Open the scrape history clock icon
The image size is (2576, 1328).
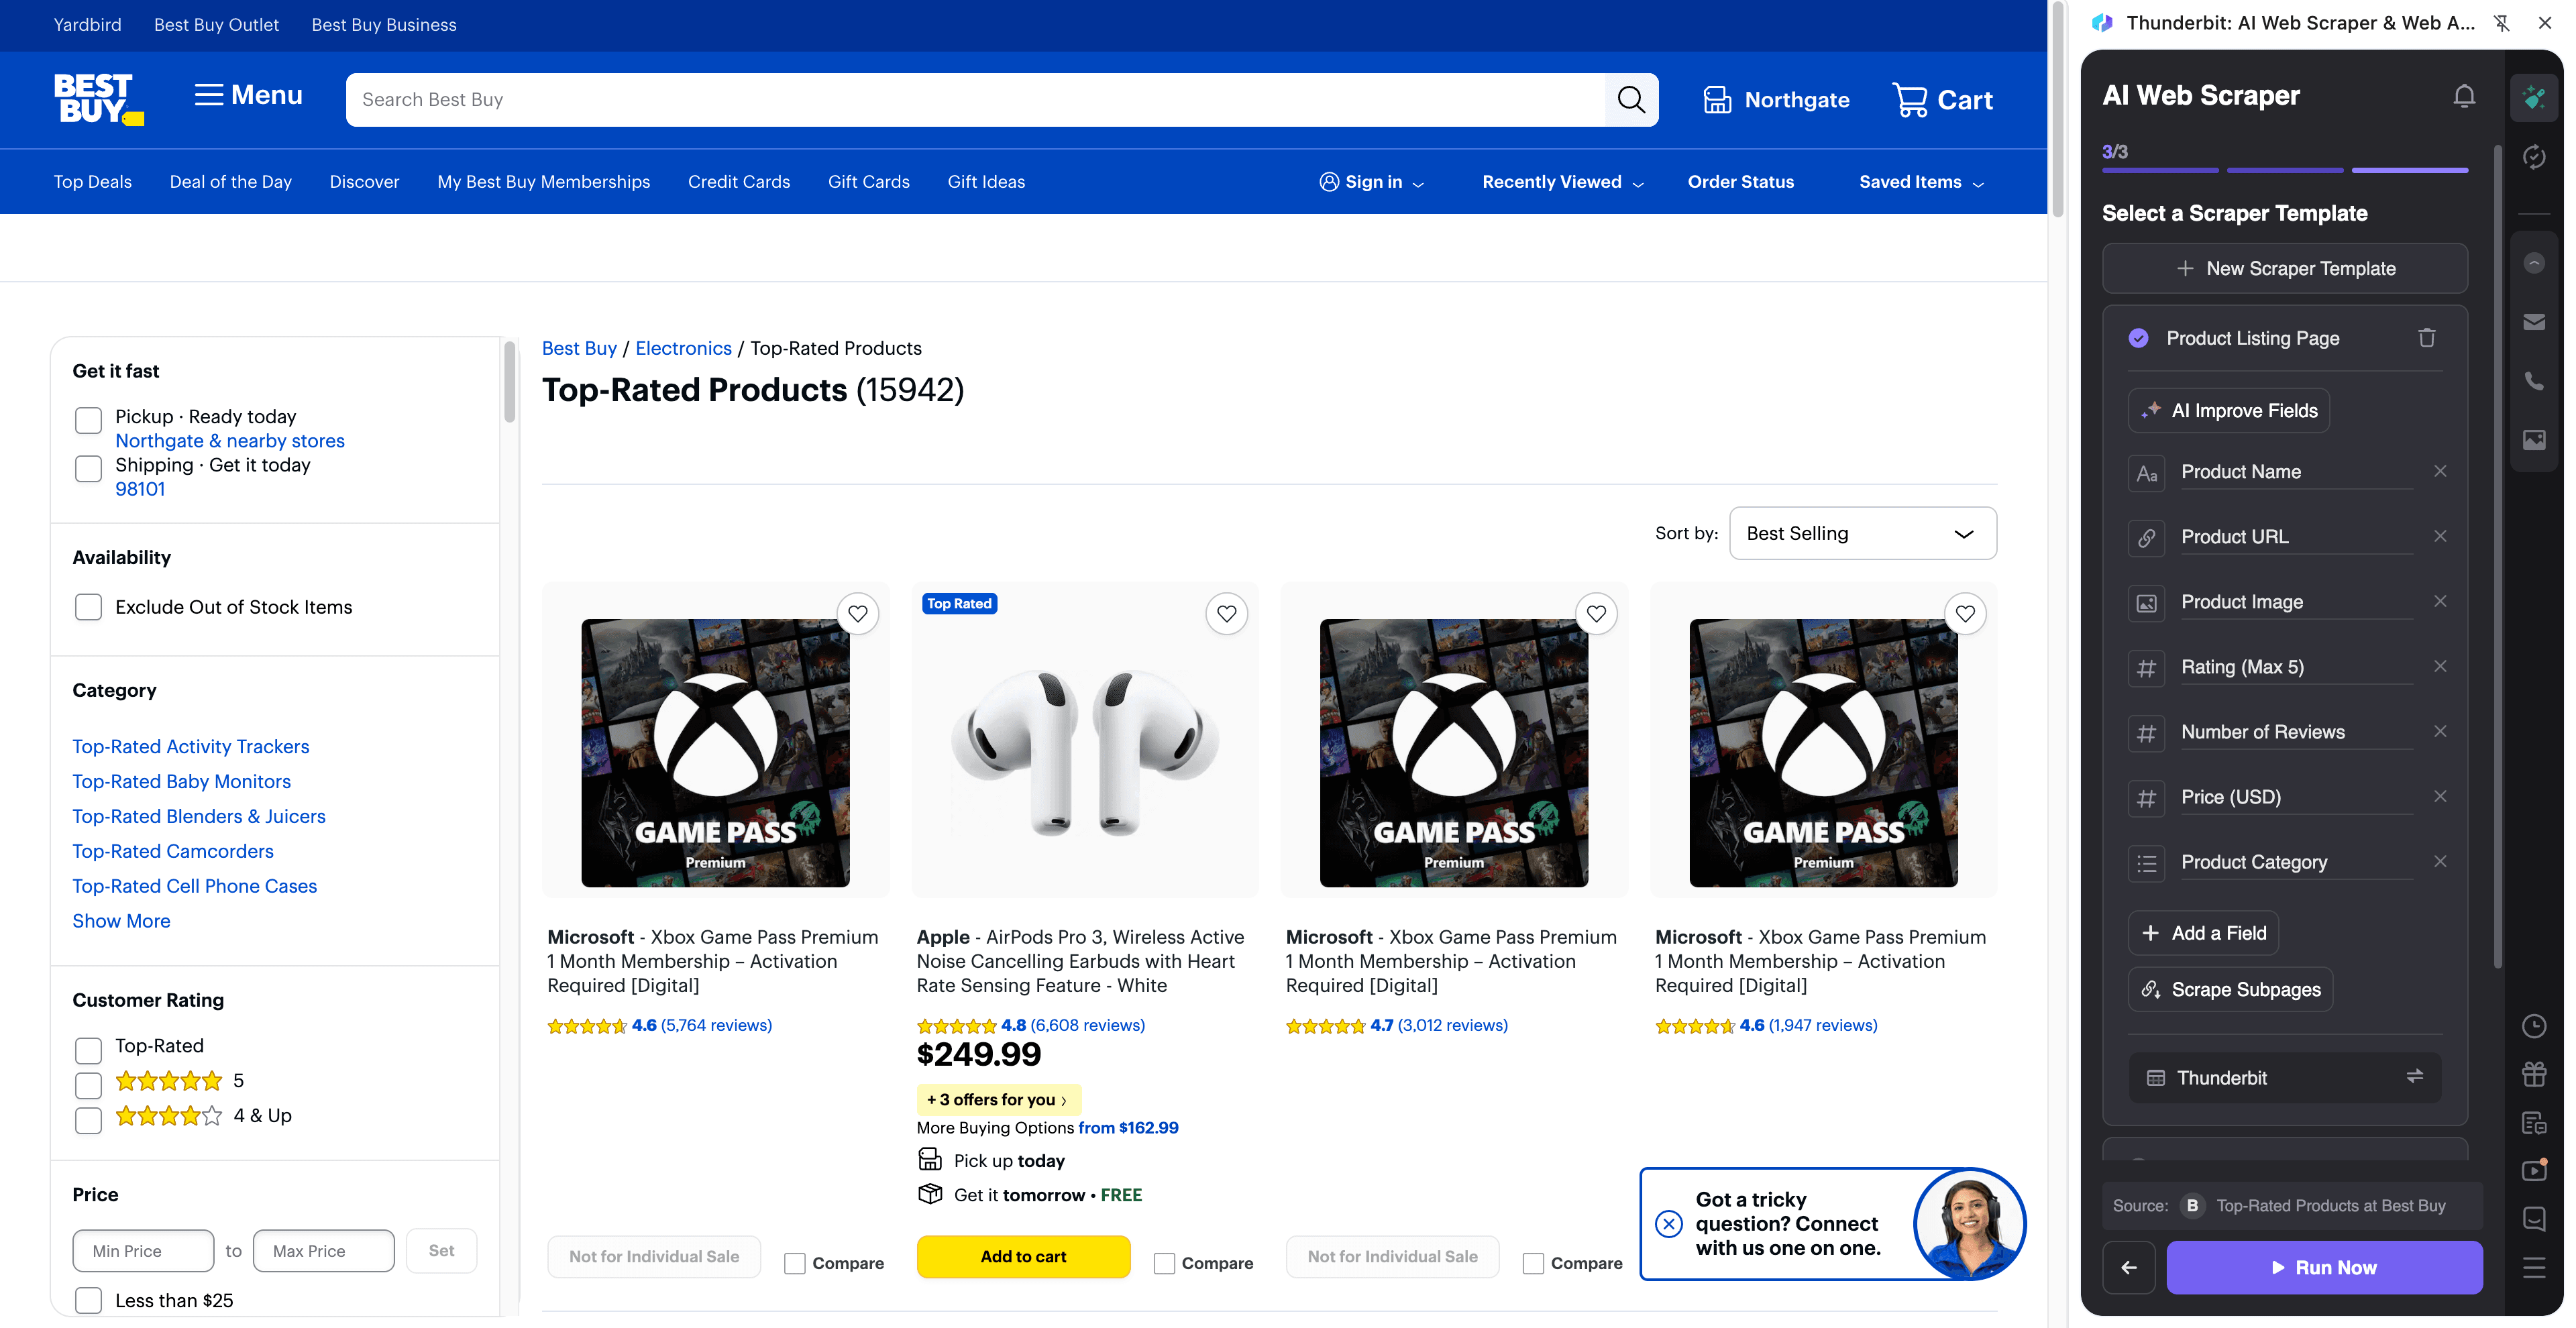click(2534, 1026)
